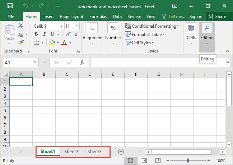Open the Name Box dropdown arrow
The width and height of the screenshot is (233, 165).
click(x=35, y=63)
